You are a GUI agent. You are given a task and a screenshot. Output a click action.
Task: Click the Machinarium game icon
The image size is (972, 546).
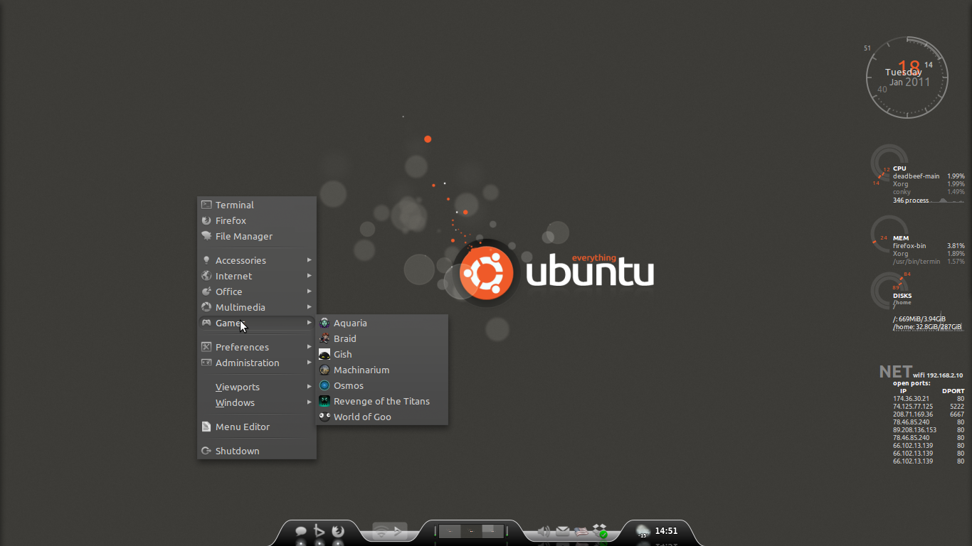tap(324, 370)
